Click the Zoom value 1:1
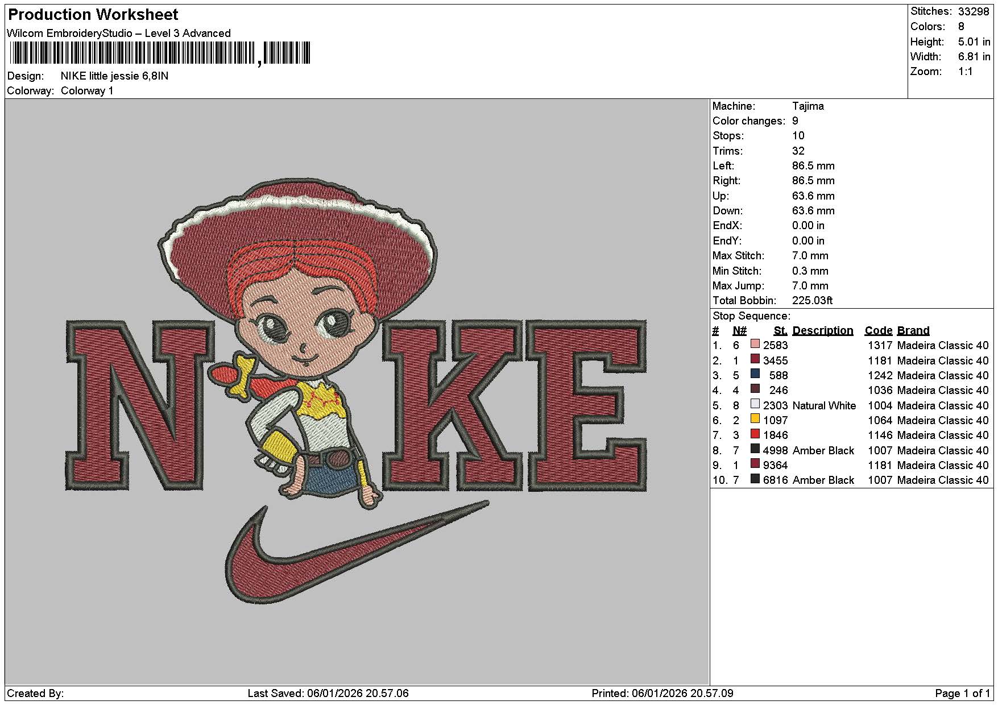The image size is (998, 705). 966,71
